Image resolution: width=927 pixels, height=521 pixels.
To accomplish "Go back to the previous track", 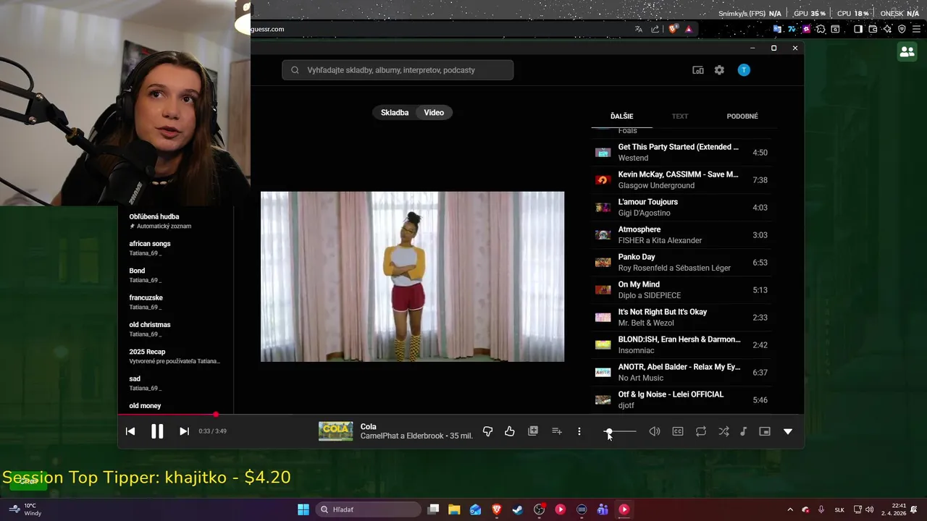I will (x=130, y=431).
